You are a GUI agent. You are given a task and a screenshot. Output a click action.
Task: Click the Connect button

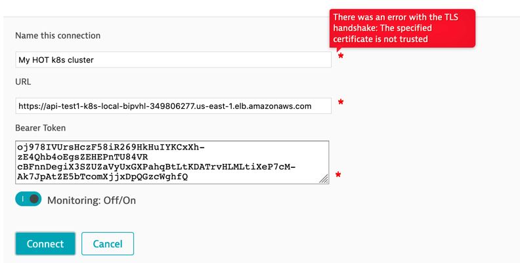[45, 244]
